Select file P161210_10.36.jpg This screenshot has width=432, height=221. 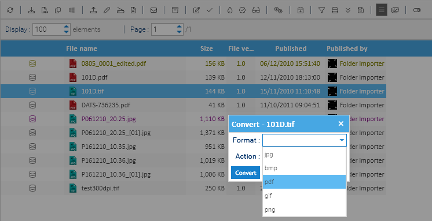pos(108,160)
